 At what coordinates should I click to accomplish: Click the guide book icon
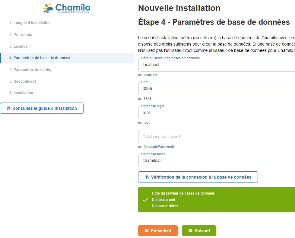9,108
